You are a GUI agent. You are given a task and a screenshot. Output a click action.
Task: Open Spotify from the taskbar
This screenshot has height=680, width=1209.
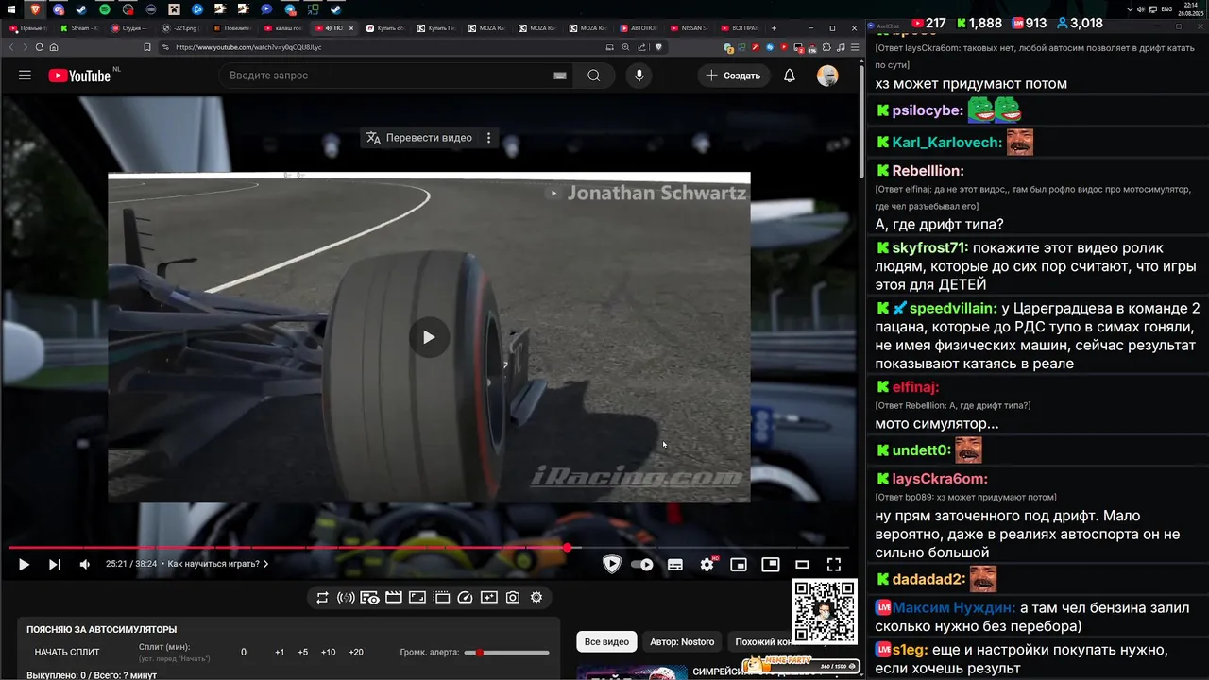click(104, 8)
